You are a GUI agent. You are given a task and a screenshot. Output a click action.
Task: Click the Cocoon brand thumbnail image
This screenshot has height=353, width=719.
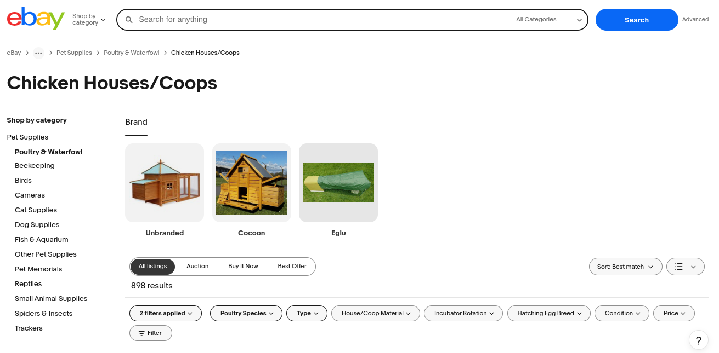[251, 182]
